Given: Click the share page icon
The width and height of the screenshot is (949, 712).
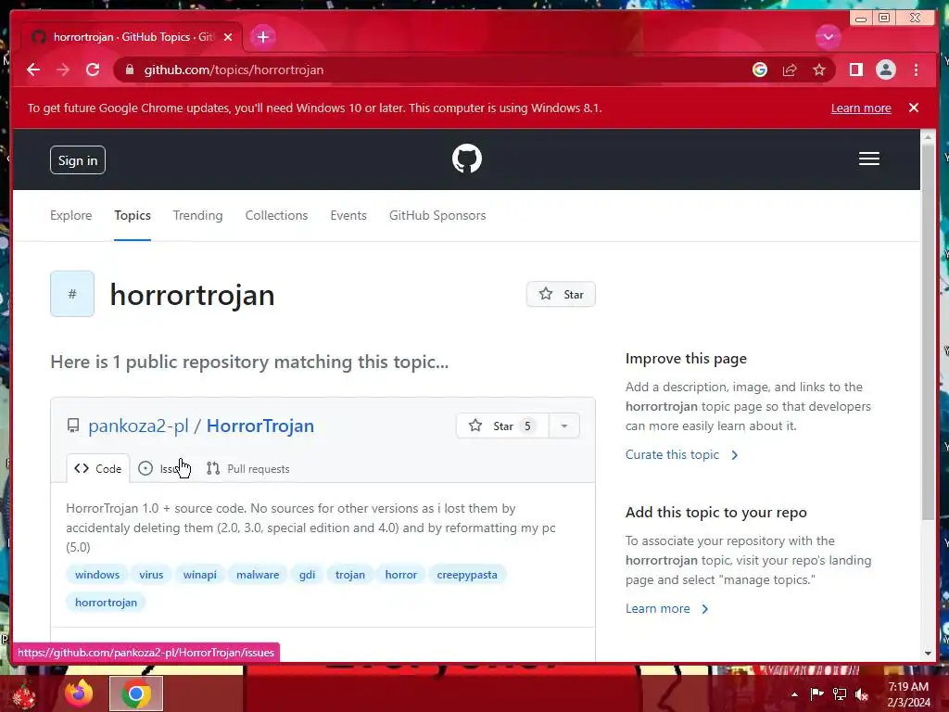Looking at the screenshot, I should pyautogui.click(x=790, y=70).
